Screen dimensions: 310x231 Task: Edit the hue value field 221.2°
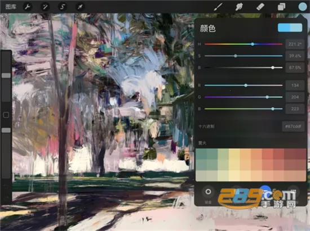pos(295,44)
